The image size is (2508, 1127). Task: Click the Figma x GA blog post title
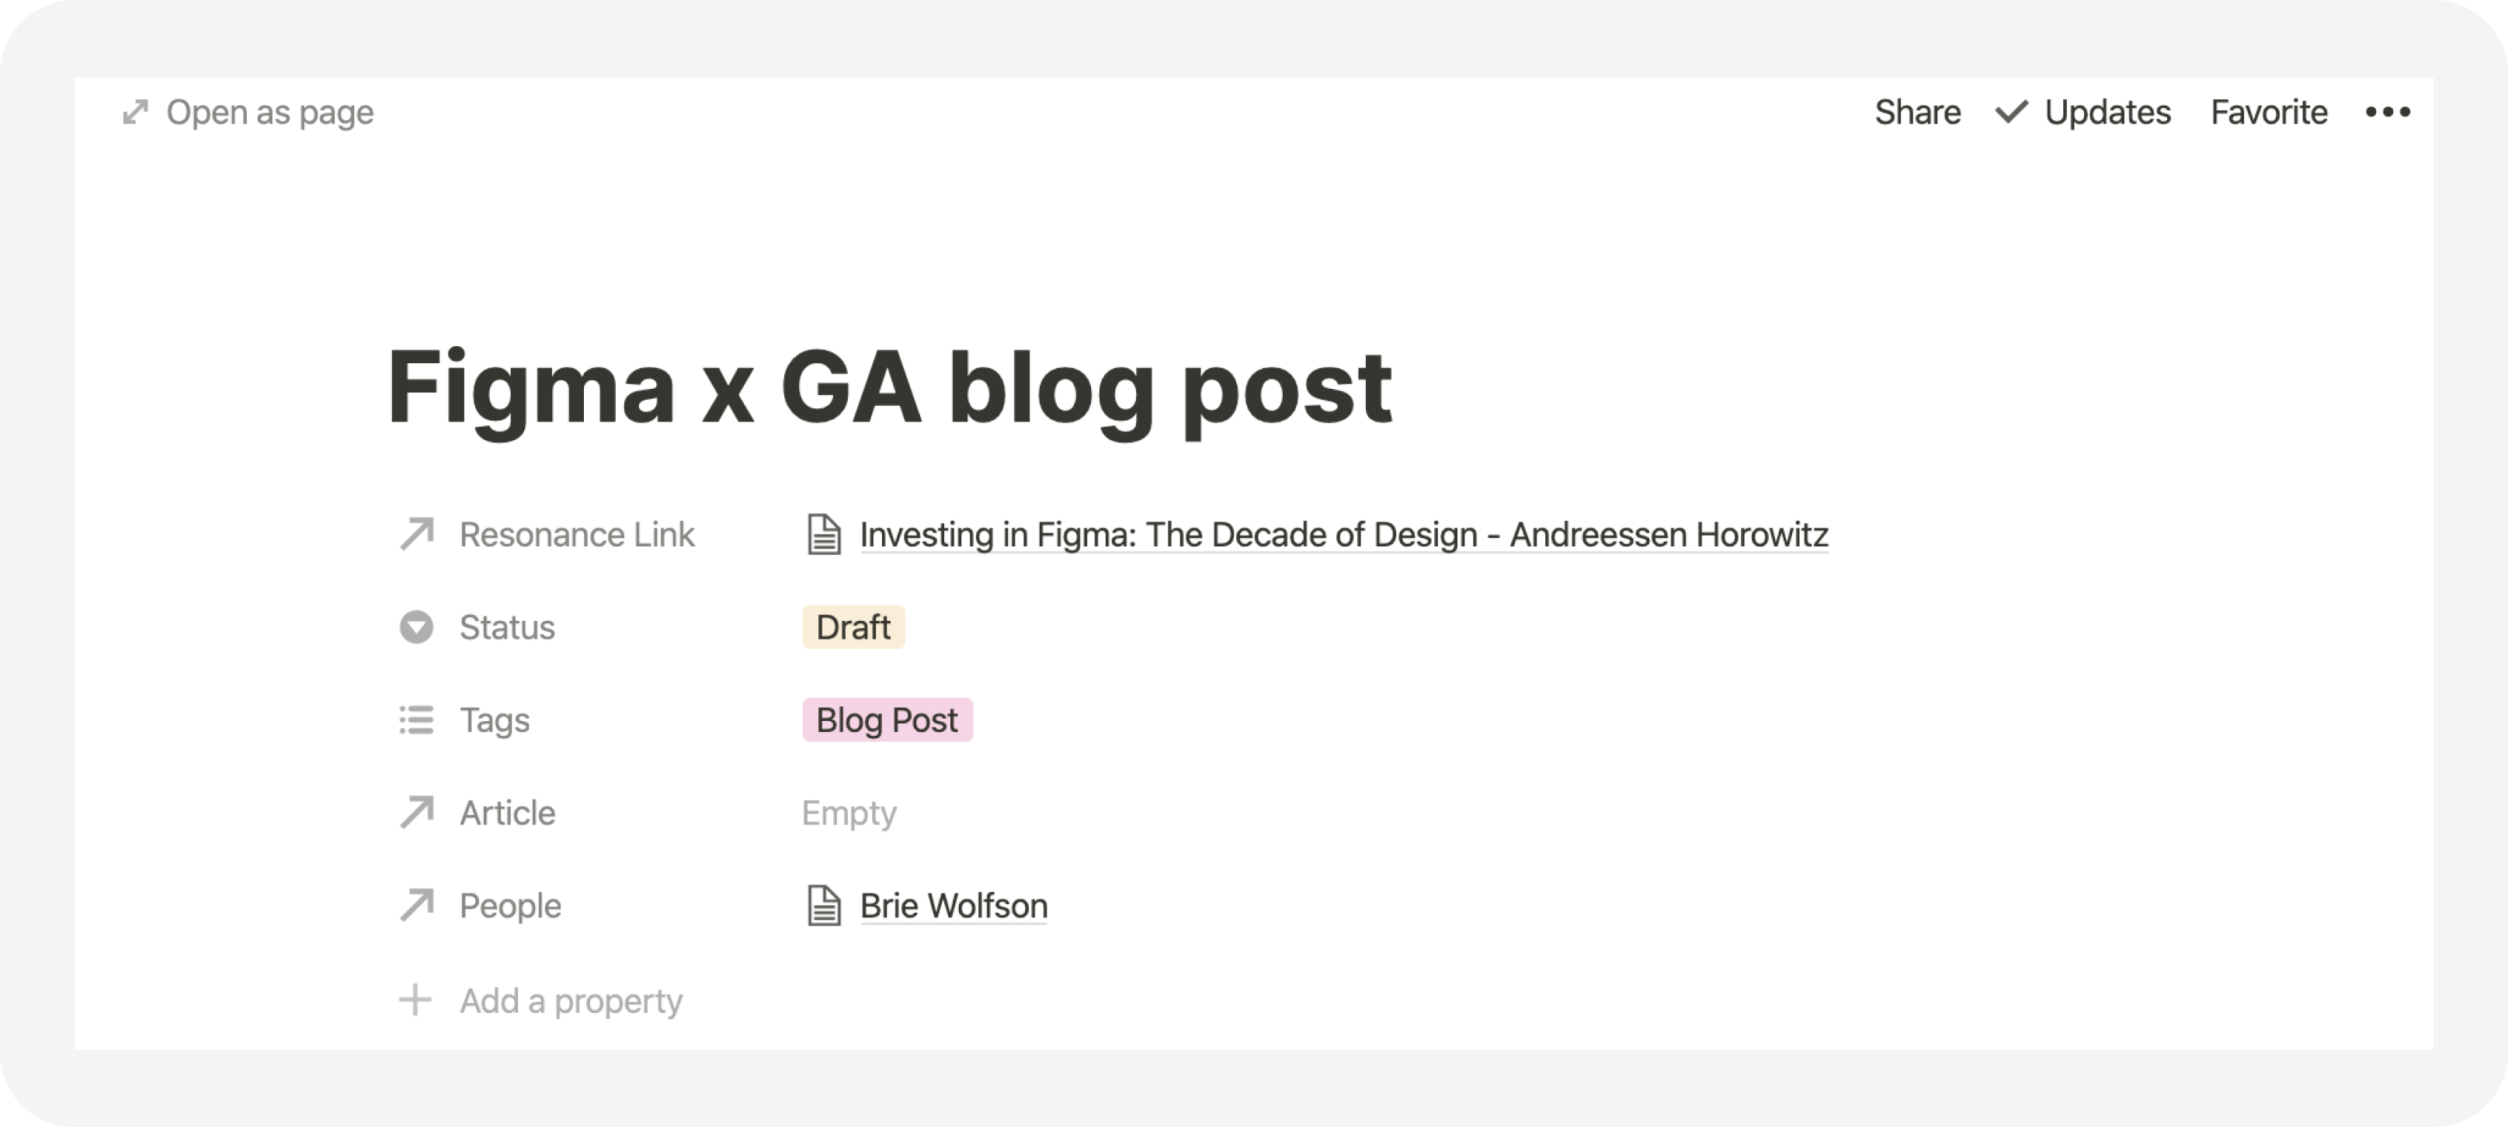coord(890,387)
